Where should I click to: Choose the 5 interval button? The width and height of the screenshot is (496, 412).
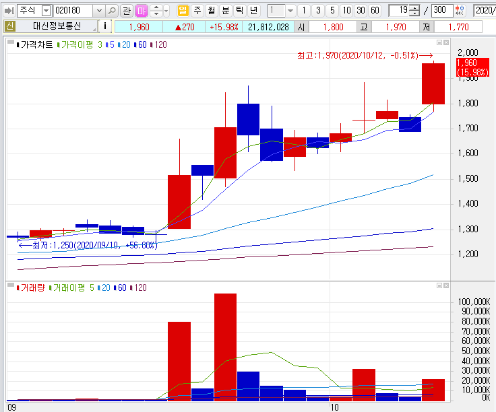click(x=332, y=11)
